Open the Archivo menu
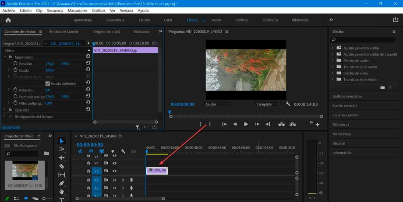The image size is (403, 202). tap(9, 10)
